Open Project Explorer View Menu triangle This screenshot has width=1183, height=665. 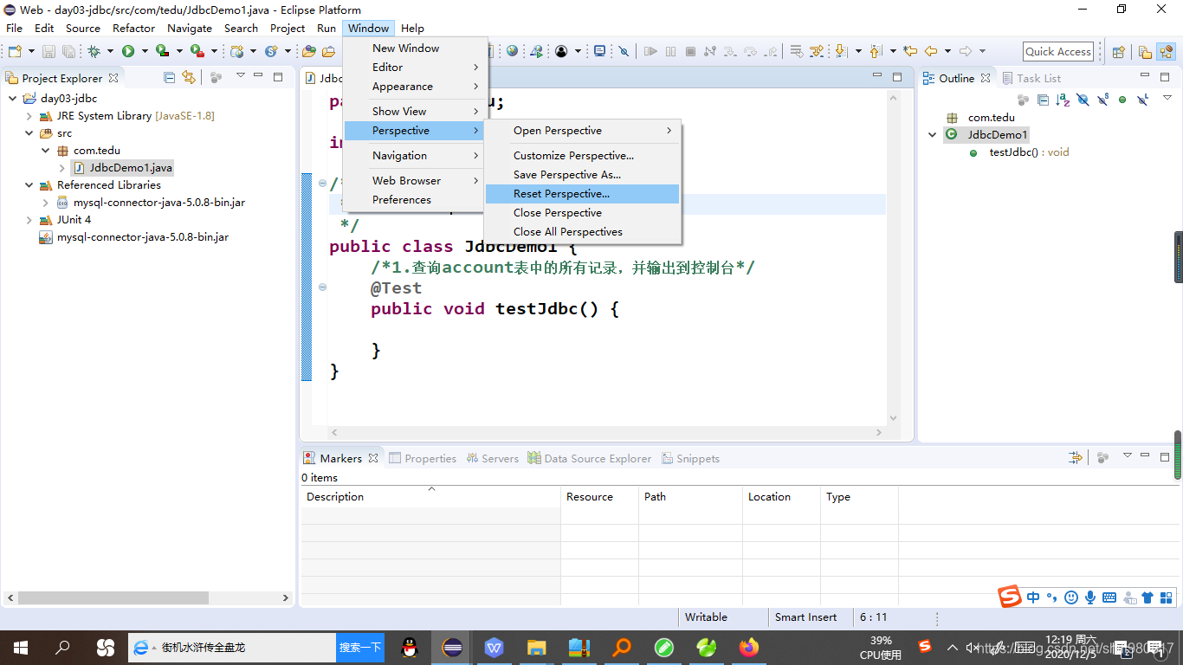click(x=241, y=75)
